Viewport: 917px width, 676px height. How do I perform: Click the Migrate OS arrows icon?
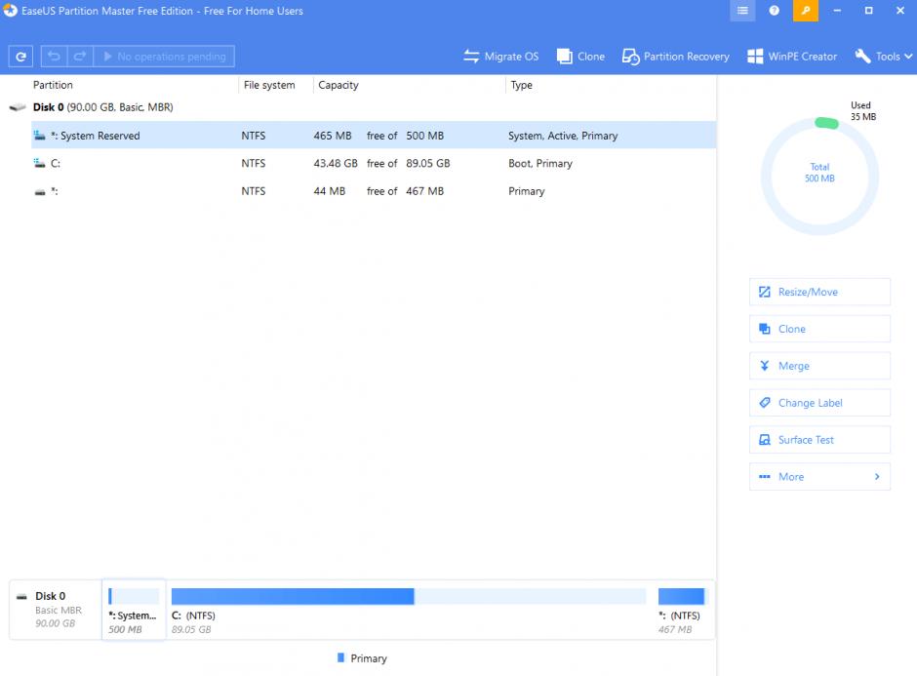471,57
